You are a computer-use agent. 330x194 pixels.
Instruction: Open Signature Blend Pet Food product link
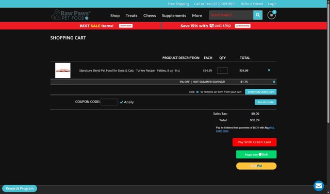129,71
